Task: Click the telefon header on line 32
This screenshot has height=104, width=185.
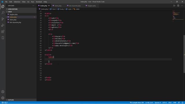Action: click(x=55, y=23)
